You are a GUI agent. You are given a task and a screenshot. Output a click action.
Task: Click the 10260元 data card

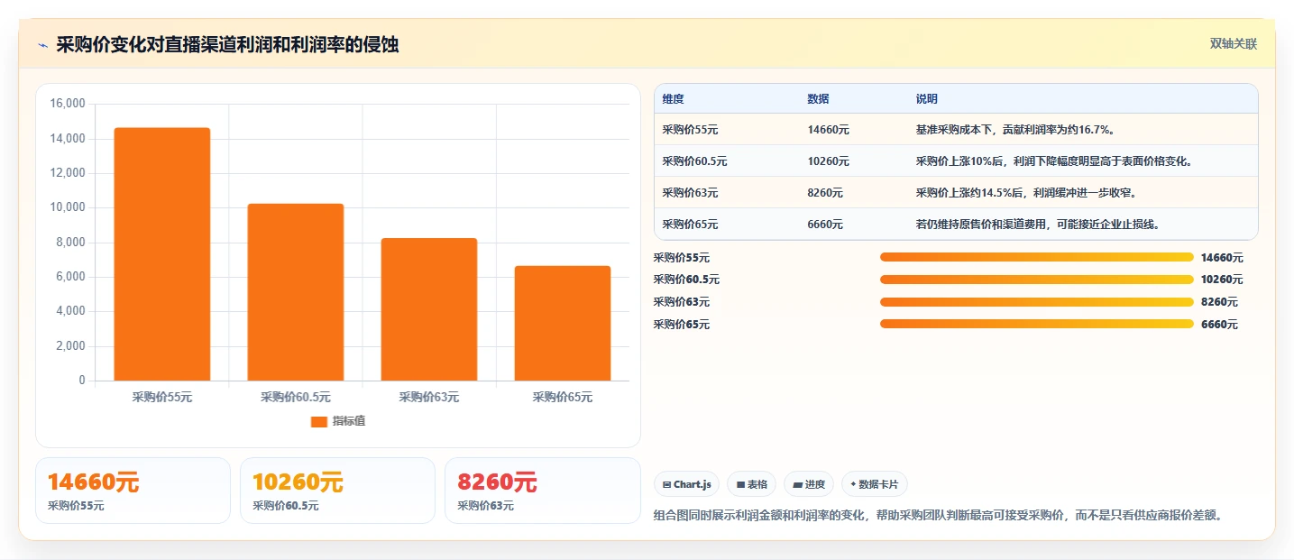point(337,491)
